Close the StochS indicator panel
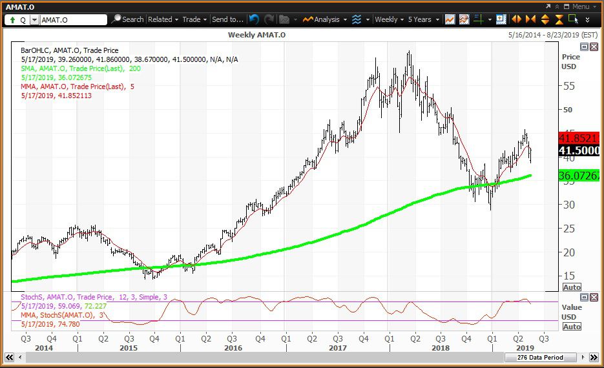The height and width of the screenshot is (368, 604). tap(594, 297)
